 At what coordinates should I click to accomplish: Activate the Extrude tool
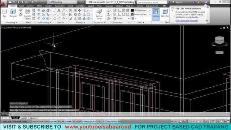[x=13, y=13]
